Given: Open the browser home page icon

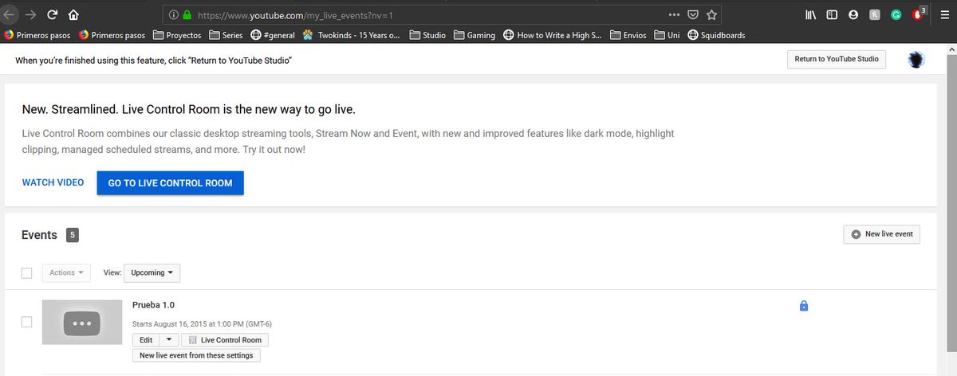Looking at the screenshot, I should coord(73,14).
